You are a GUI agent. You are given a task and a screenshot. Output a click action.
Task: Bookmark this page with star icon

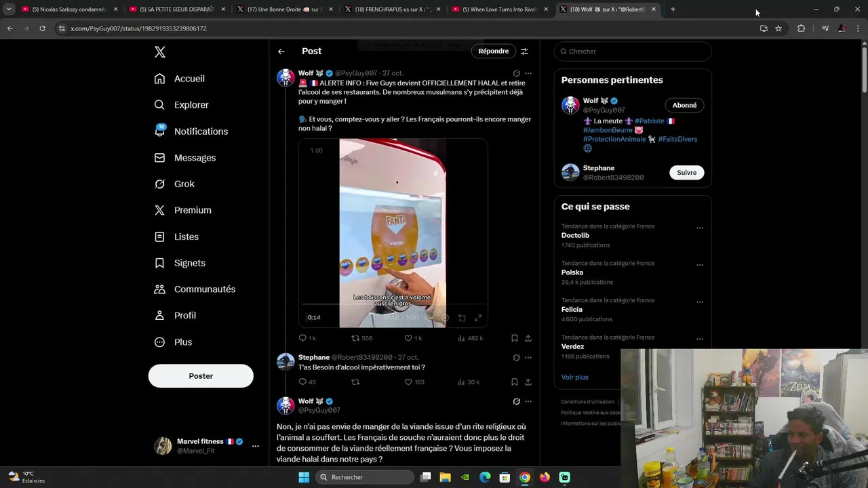click(778, 28)
